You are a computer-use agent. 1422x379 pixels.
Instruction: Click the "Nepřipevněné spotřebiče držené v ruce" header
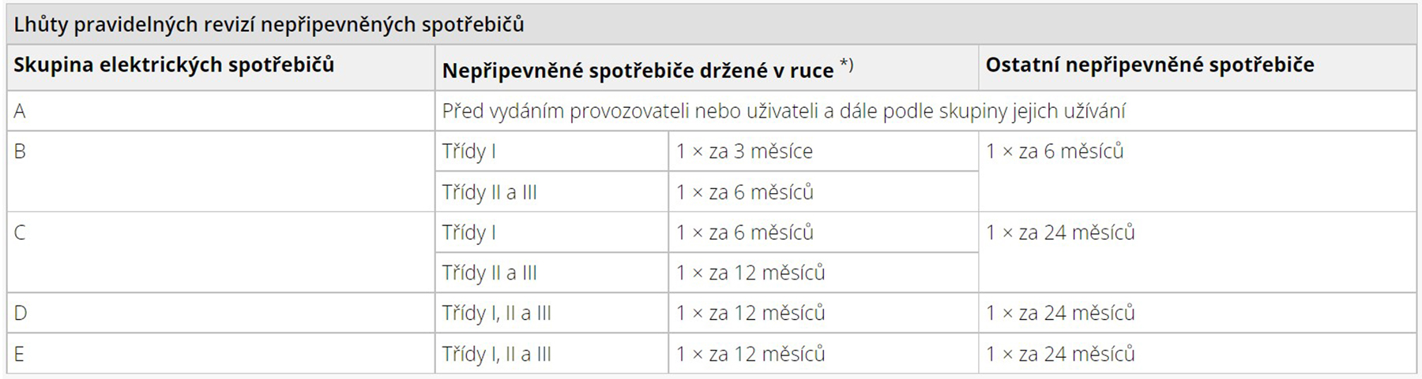(638, 71)
